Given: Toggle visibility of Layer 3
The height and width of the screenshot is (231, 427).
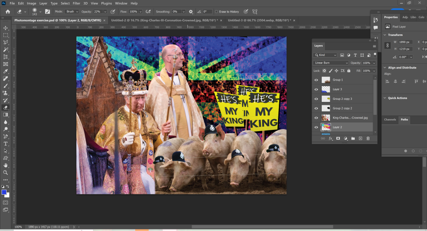Looking at the screenshot, I should point(316,89).
